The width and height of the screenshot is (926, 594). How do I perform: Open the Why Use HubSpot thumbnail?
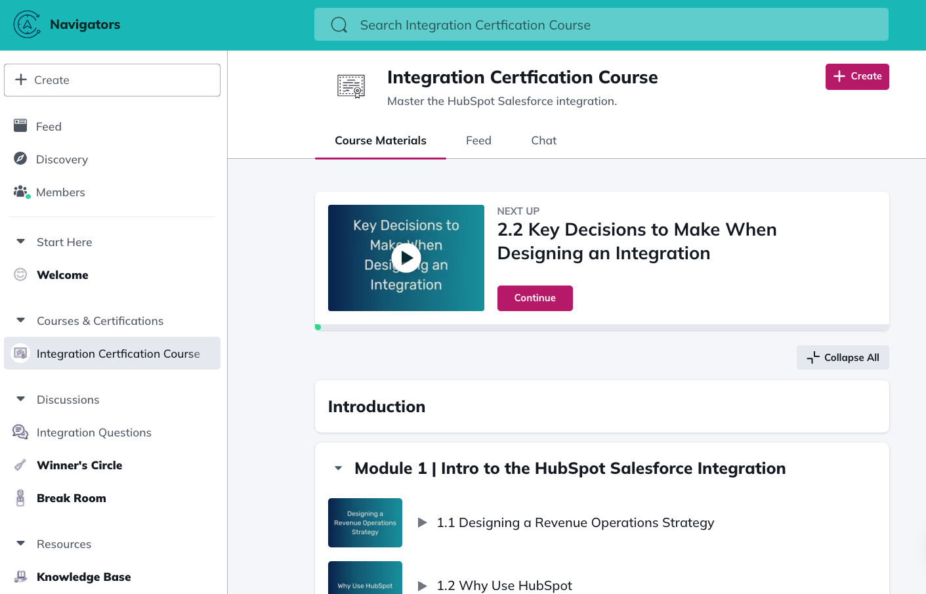365,578
